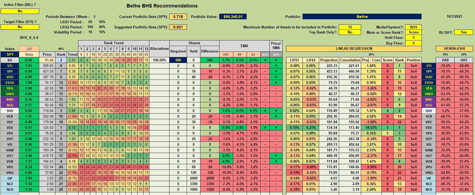
Task: Switch the Mom or Score Rank cell
Action: point(413,32)
